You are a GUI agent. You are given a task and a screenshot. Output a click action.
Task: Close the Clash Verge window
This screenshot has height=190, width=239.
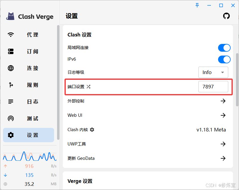coord(233,5)
